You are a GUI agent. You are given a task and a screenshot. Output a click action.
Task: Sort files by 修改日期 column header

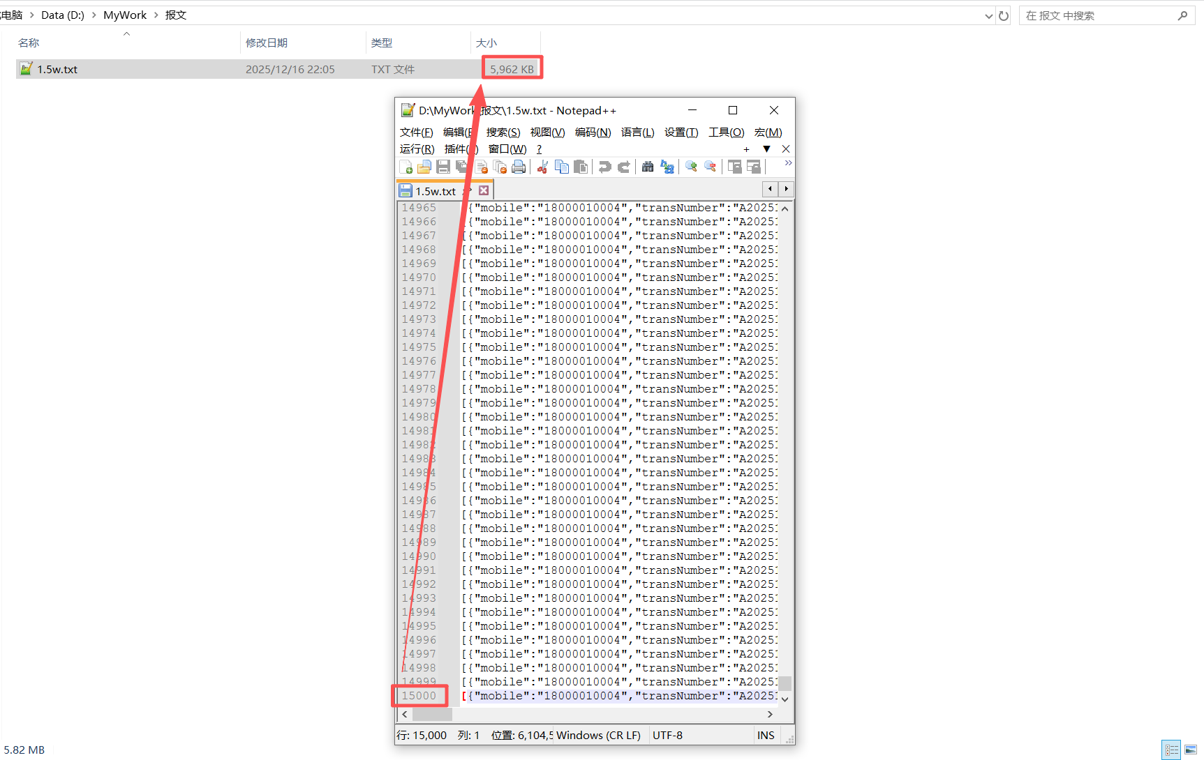(x=267, y=43)
